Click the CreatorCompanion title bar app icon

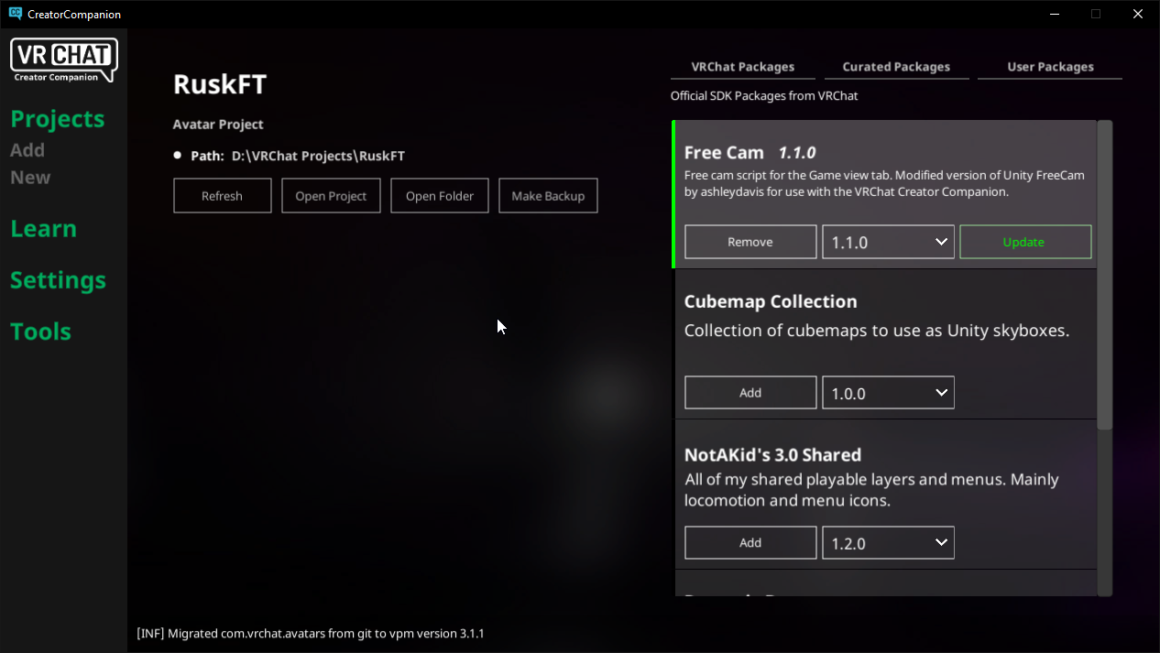click(x=15, y=14)
